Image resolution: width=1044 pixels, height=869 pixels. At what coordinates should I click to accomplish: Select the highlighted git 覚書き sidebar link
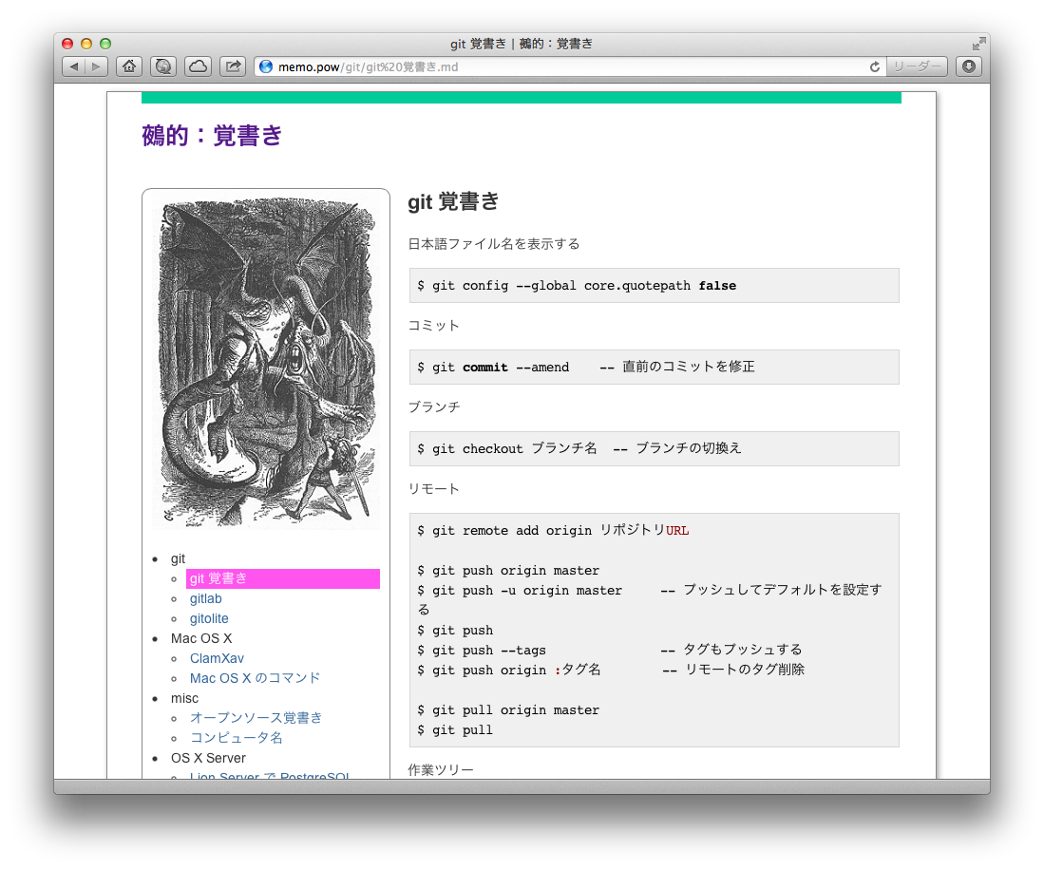(x=283, y=578)
